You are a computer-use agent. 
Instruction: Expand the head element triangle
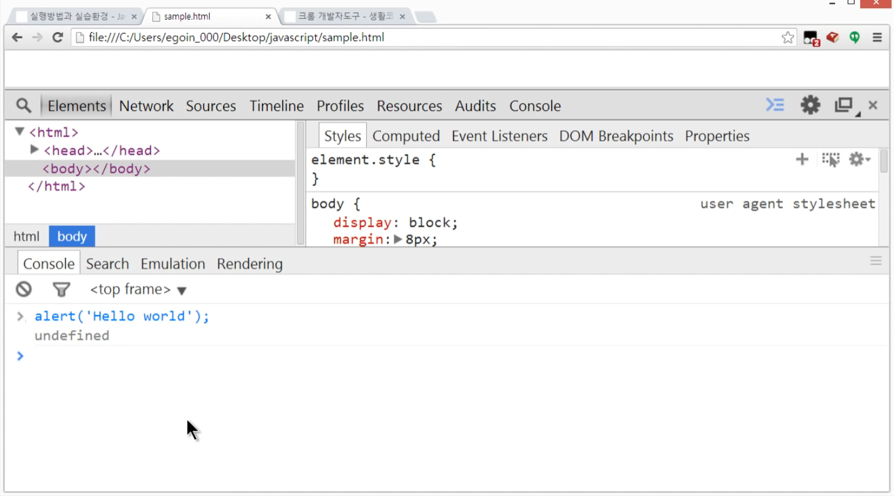click(x=35, y=150)
